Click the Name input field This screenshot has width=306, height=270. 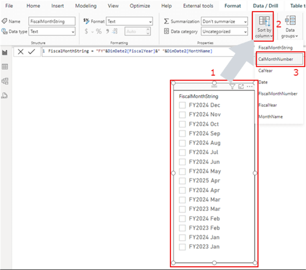point(52,22)
